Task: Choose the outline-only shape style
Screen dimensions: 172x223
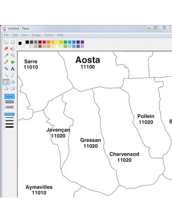Action: click(9, 97)
